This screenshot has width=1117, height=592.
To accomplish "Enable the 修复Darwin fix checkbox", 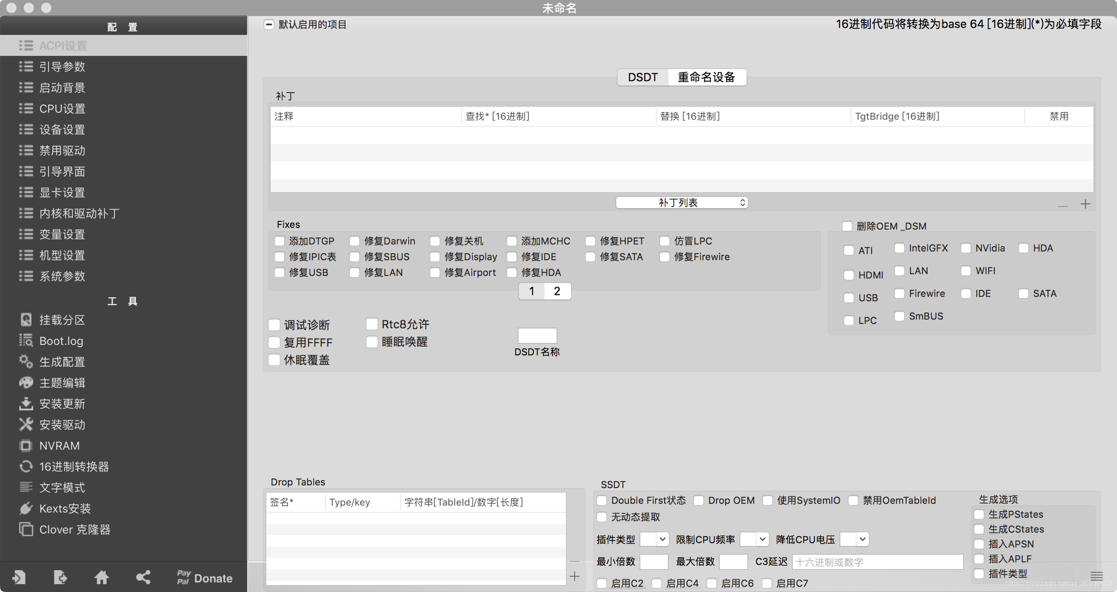I will 355,241.
